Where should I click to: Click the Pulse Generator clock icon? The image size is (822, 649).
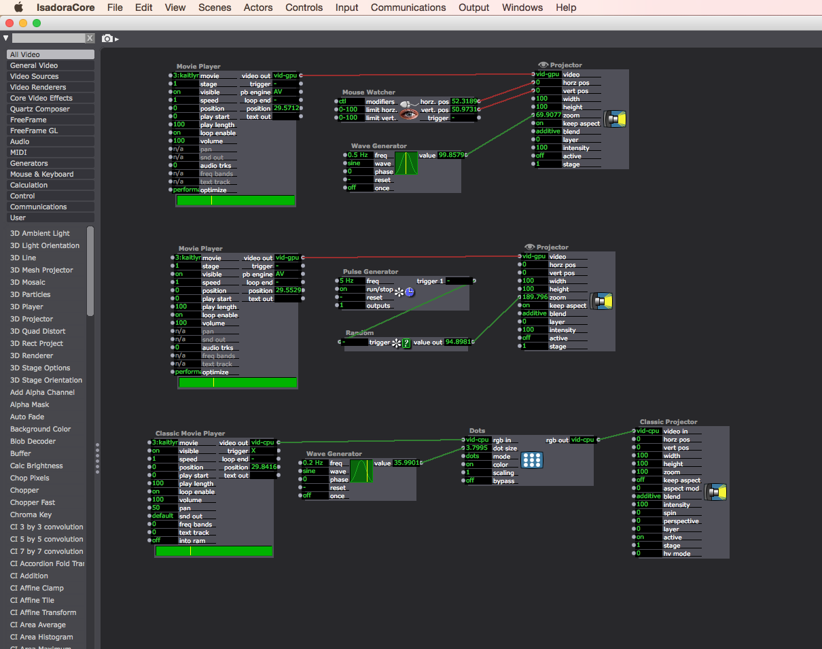(410, 292)
